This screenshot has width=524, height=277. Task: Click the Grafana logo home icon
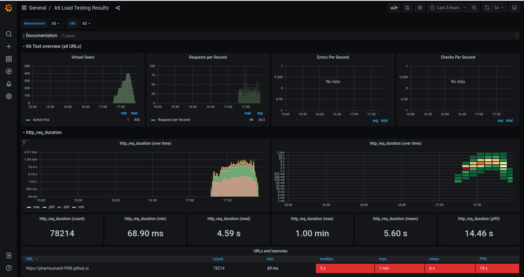point(9,8)
